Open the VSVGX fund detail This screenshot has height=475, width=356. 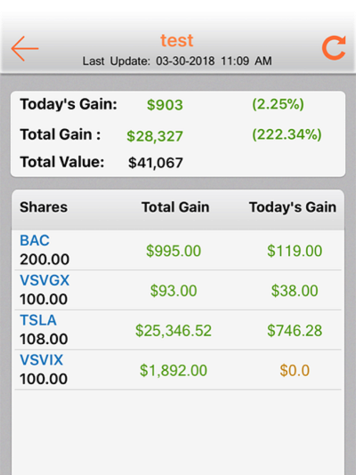pyautogui.click(x=44, y=280)
